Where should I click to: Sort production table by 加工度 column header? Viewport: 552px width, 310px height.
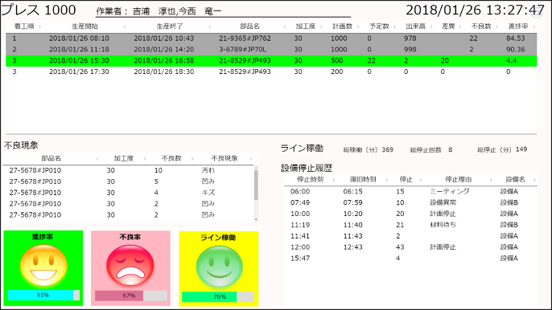pos(305,27)
